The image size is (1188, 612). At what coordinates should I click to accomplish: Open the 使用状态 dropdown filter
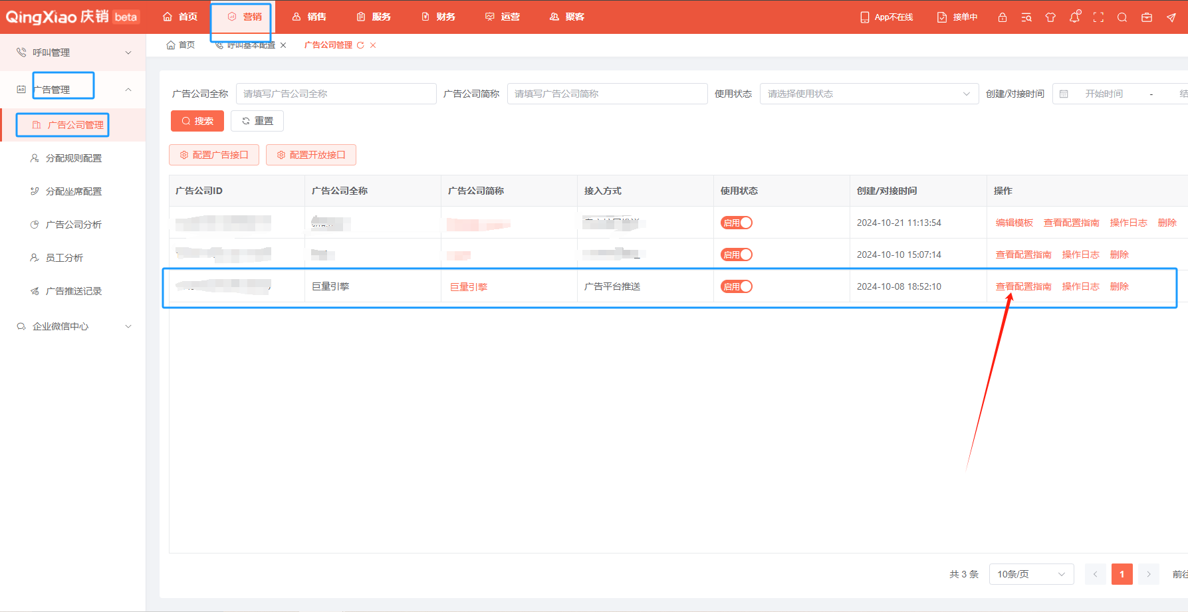[868, 94]
